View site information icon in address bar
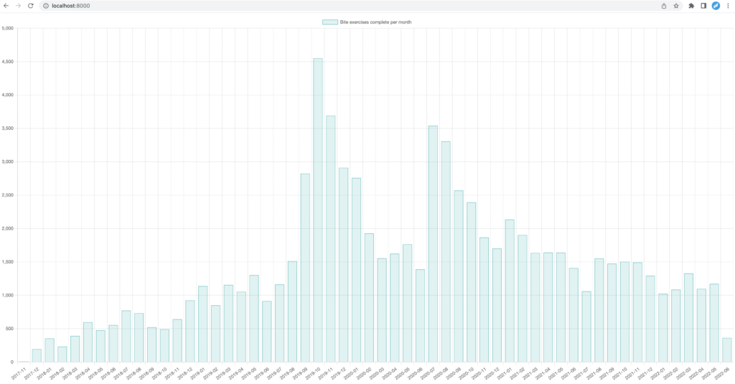 click(45, 6)
